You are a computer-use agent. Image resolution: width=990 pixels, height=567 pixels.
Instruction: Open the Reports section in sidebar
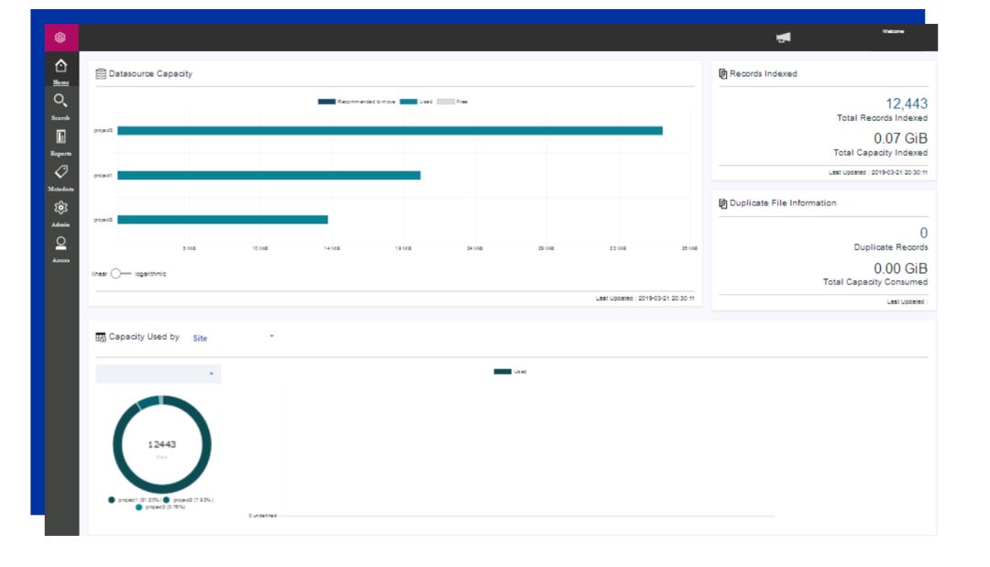[x=60, y=142]
